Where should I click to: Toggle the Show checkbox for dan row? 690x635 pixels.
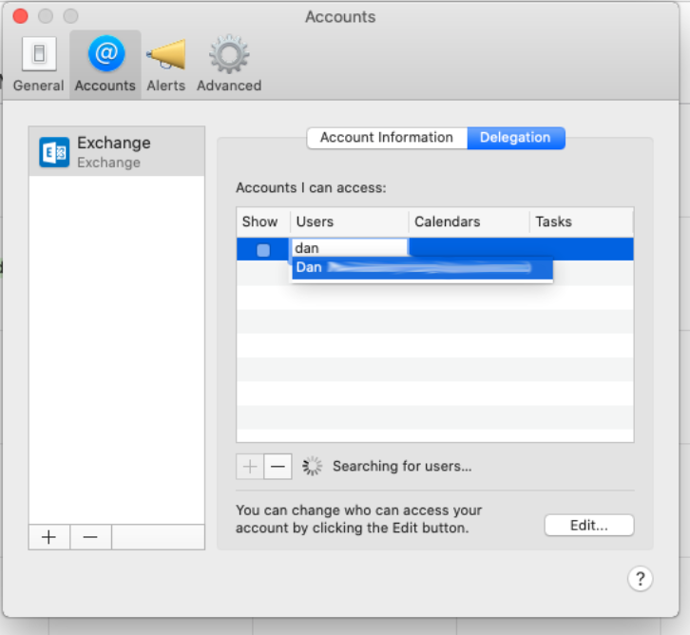263,250
